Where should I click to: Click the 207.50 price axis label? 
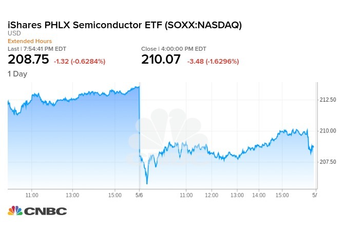328,162
